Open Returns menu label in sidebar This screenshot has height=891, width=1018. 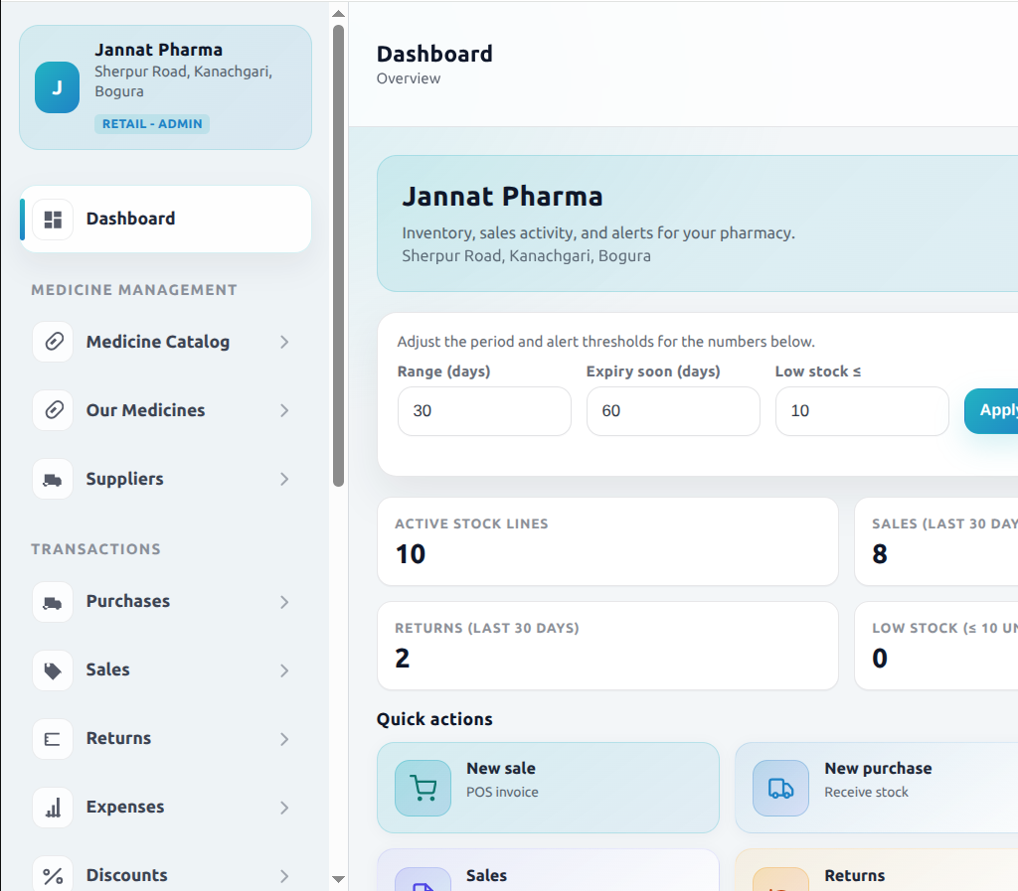tap(118, 739)
